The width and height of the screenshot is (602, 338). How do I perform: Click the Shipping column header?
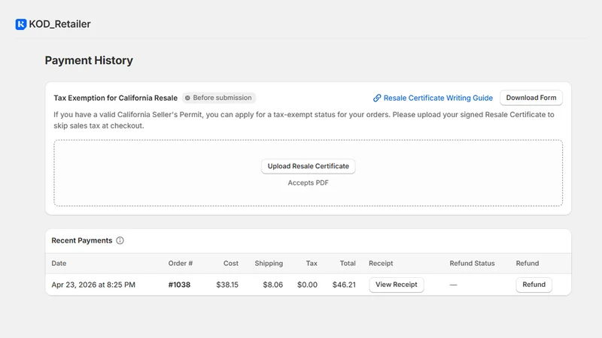point(269,264)
